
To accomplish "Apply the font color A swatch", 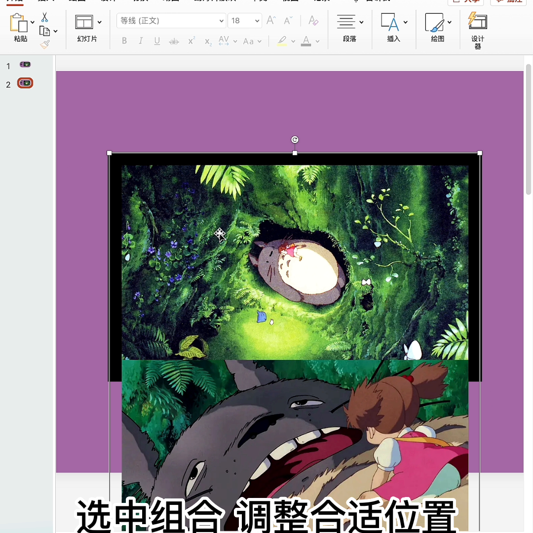I will [x=306, y=41].
